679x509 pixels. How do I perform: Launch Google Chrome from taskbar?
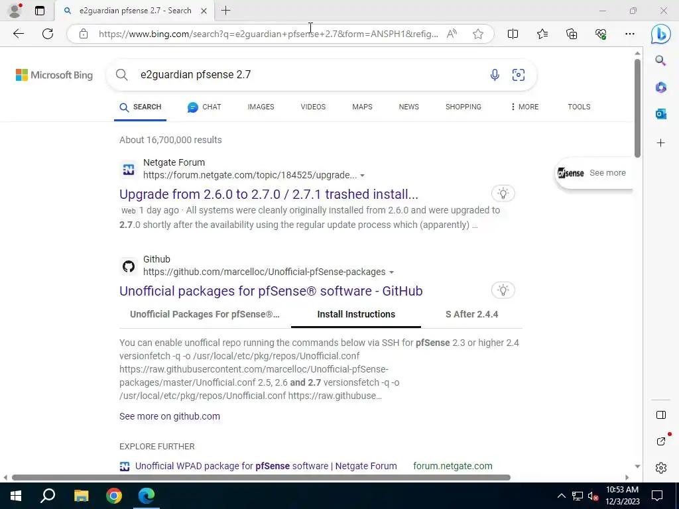pyautogui.click(x=114, y=496)
